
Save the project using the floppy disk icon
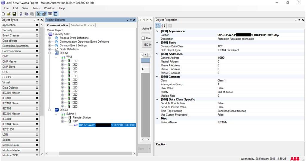[14, 14]
